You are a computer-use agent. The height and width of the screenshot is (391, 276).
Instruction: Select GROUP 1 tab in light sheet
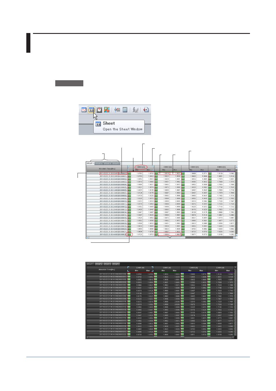click(x=90, y=163)
